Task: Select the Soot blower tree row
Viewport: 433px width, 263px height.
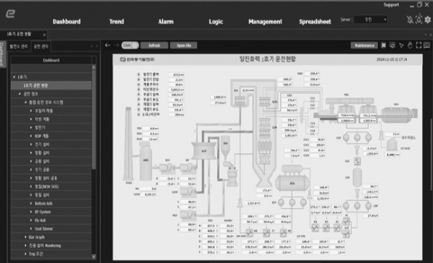Action: coord(51,229)
